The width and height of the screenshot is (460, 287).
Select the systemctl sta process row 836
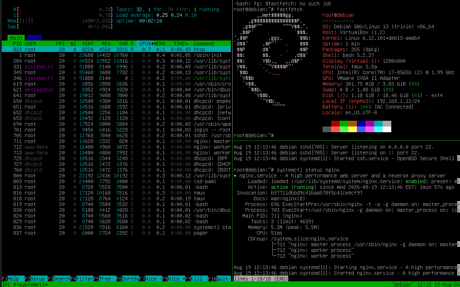coord(116,227)
